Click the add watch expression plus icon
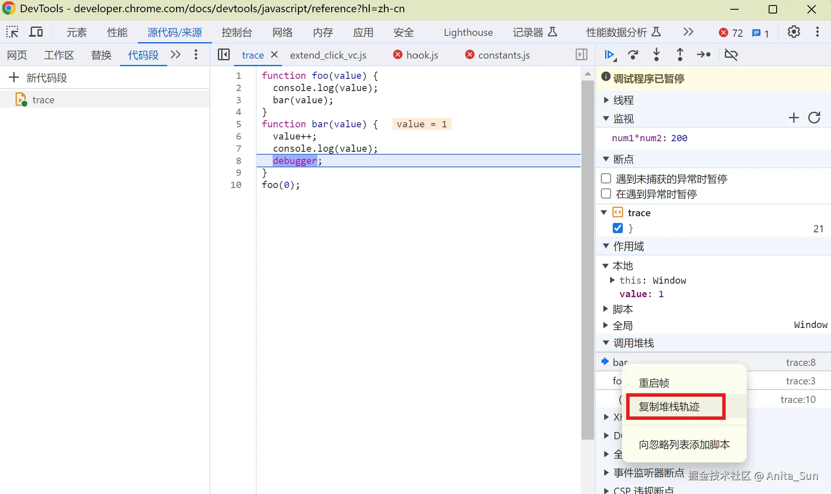Image resolution: width=831 pixels, height=494 pixels. (x=793, y=118)
